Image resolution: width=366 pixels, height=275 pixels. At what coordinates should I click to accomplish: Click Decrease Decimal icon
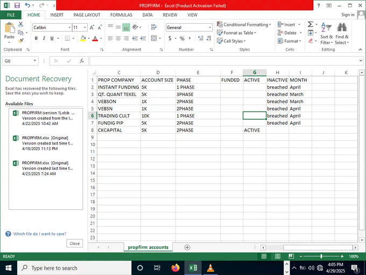pyautogui.click(x=209, y=38)
